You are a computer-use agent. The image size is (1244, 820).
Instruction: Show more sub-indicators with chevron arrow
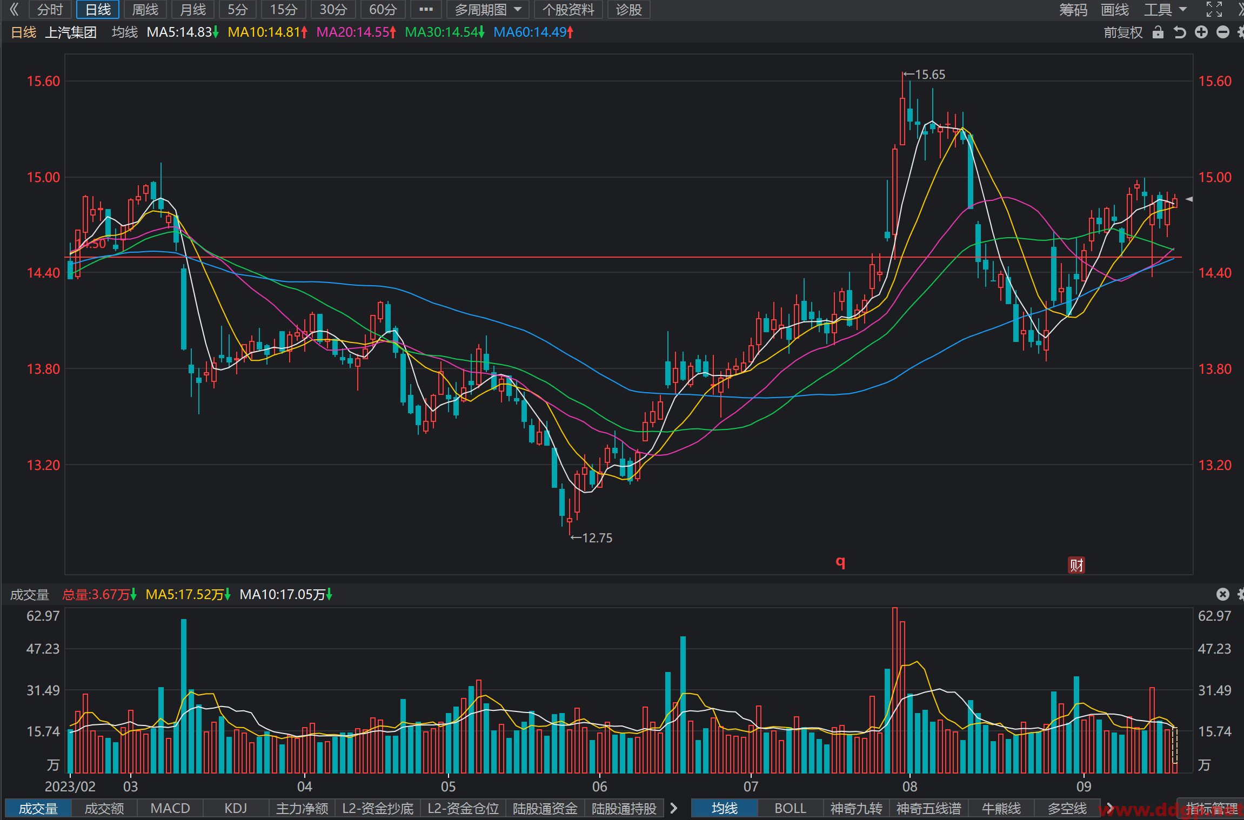674,809
